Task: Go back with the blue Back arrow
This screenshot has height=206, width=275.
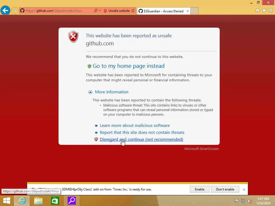Action: click(x=5, y=10)
